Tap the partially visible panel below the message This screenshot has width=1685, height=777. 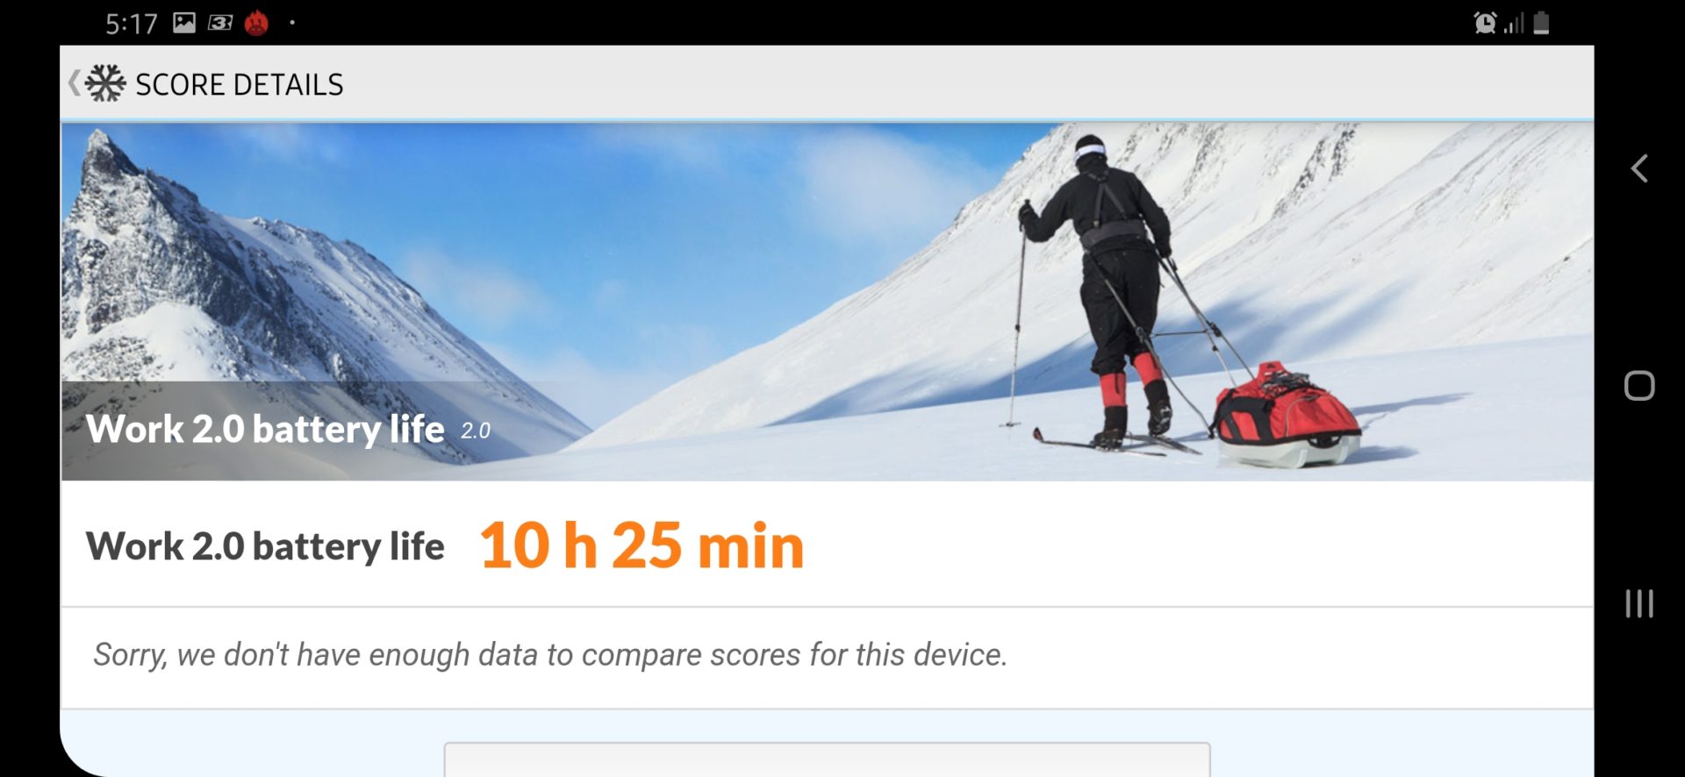click(827, 759)
